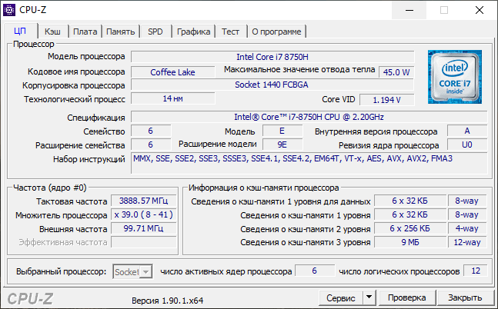Screen dimensions: 498x309
Task: Open the Сервис dropdown arrow
Action: click(369, 297)
